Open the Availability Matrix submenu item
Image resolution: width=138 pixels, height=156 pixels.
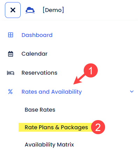pyautogui.click(x=49, y=145)
